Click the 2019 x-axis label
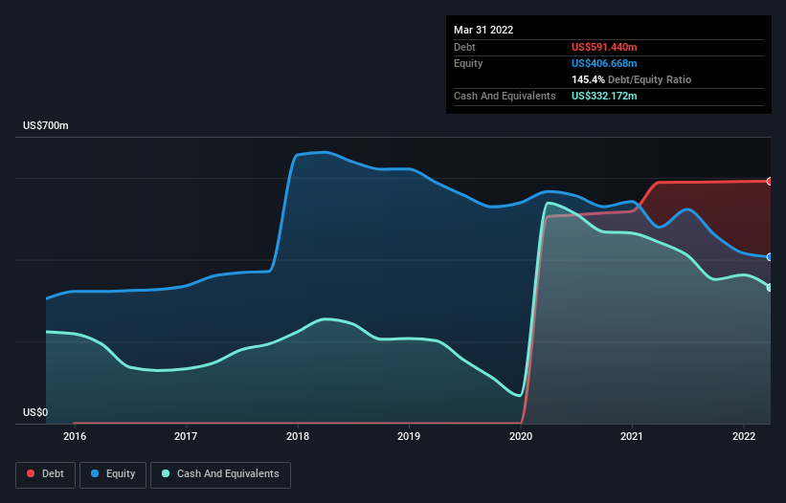Screen dimensions: 786x503 pyautogui.click(x=409, y=436)
